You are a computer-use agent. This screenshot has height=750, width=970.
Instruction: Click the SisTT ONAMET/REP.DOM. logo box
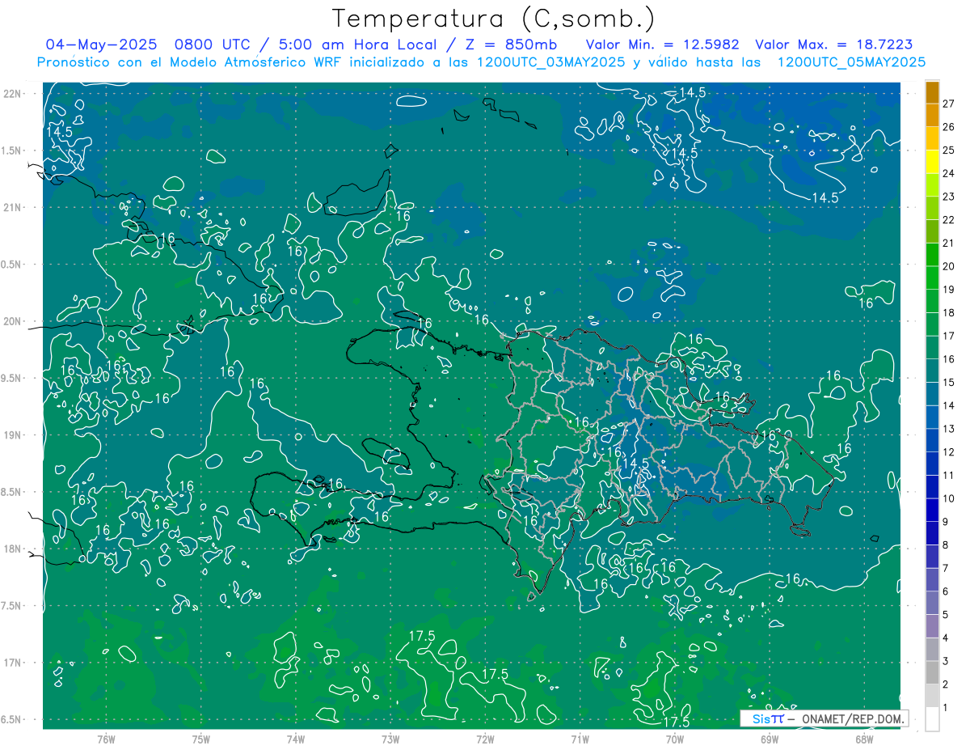tap(824, 718)
